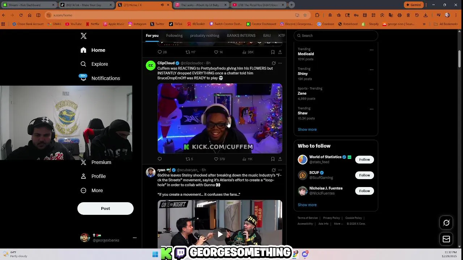Open the More menu in sidebar
463x260 pixels.
pyautogui.click(x=92, y=190)
